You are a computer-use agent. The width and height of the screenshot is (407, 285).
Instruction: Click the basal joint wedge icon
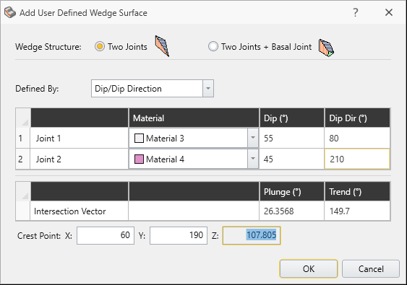point(326,48)
